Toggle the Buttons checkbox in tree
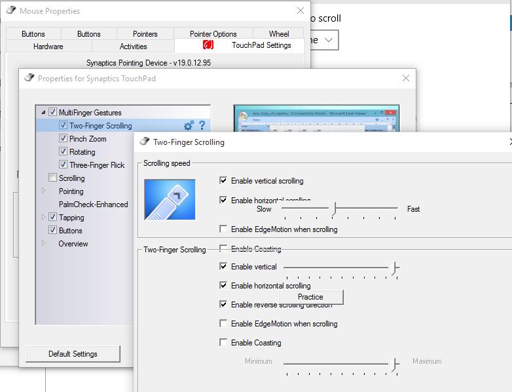The image size is (512, 392). pyautogui.click(x=52, y=230)
